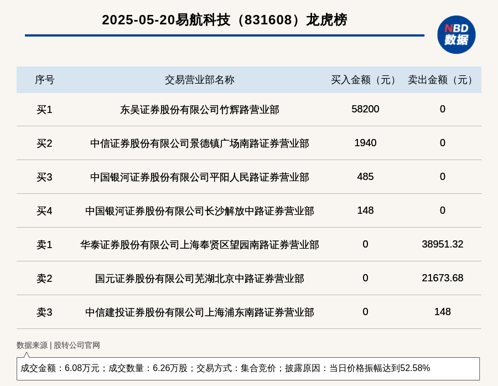
Task: Select 中信证券股份有限公司景德镇广场南路证券营业部
Action: (x=199, y=143)
